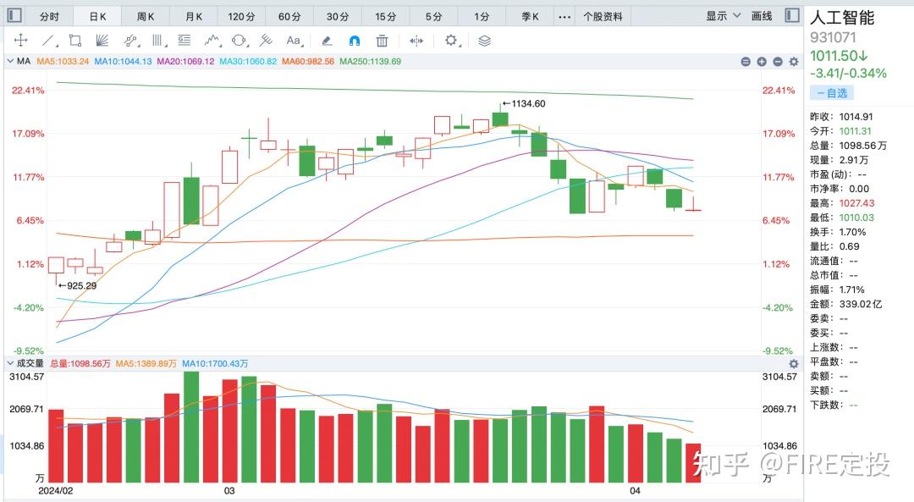Click the 自选 watchlist button
This screenshot has height=502, width=914.
click(x=832, y=93)
